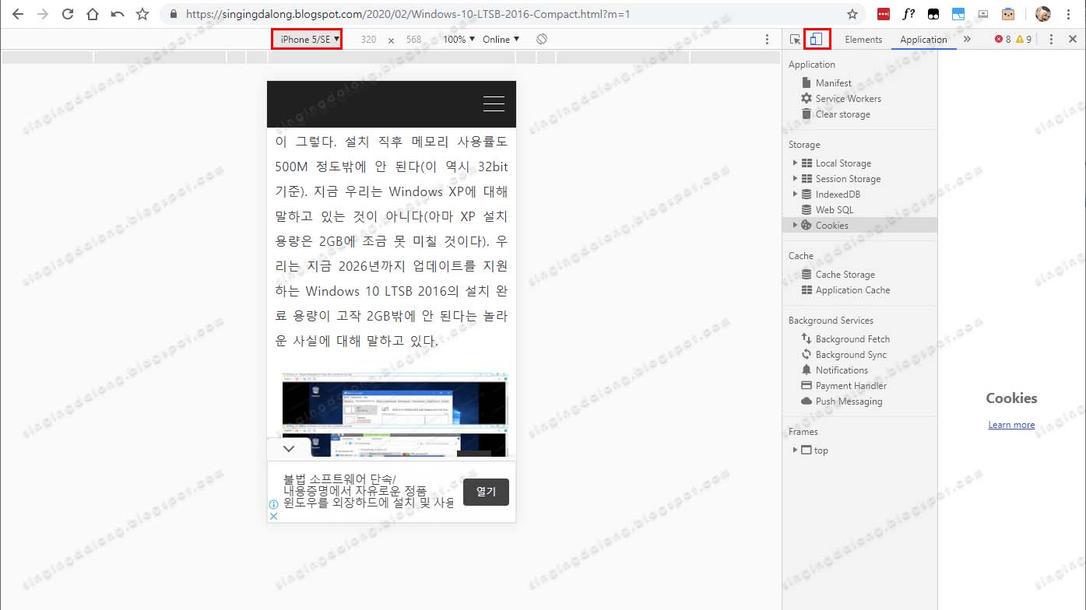Open the hamburger menu on the mobile page
1086x610 pixels.
[x=494, y=103]
